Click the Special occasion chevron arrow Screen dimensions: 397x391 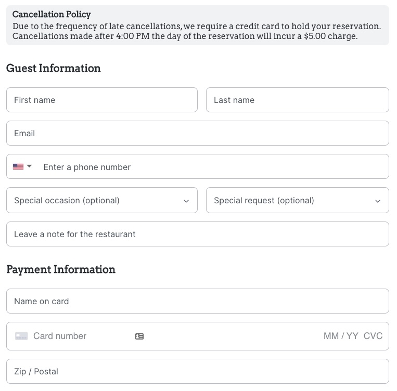point(186,201)
